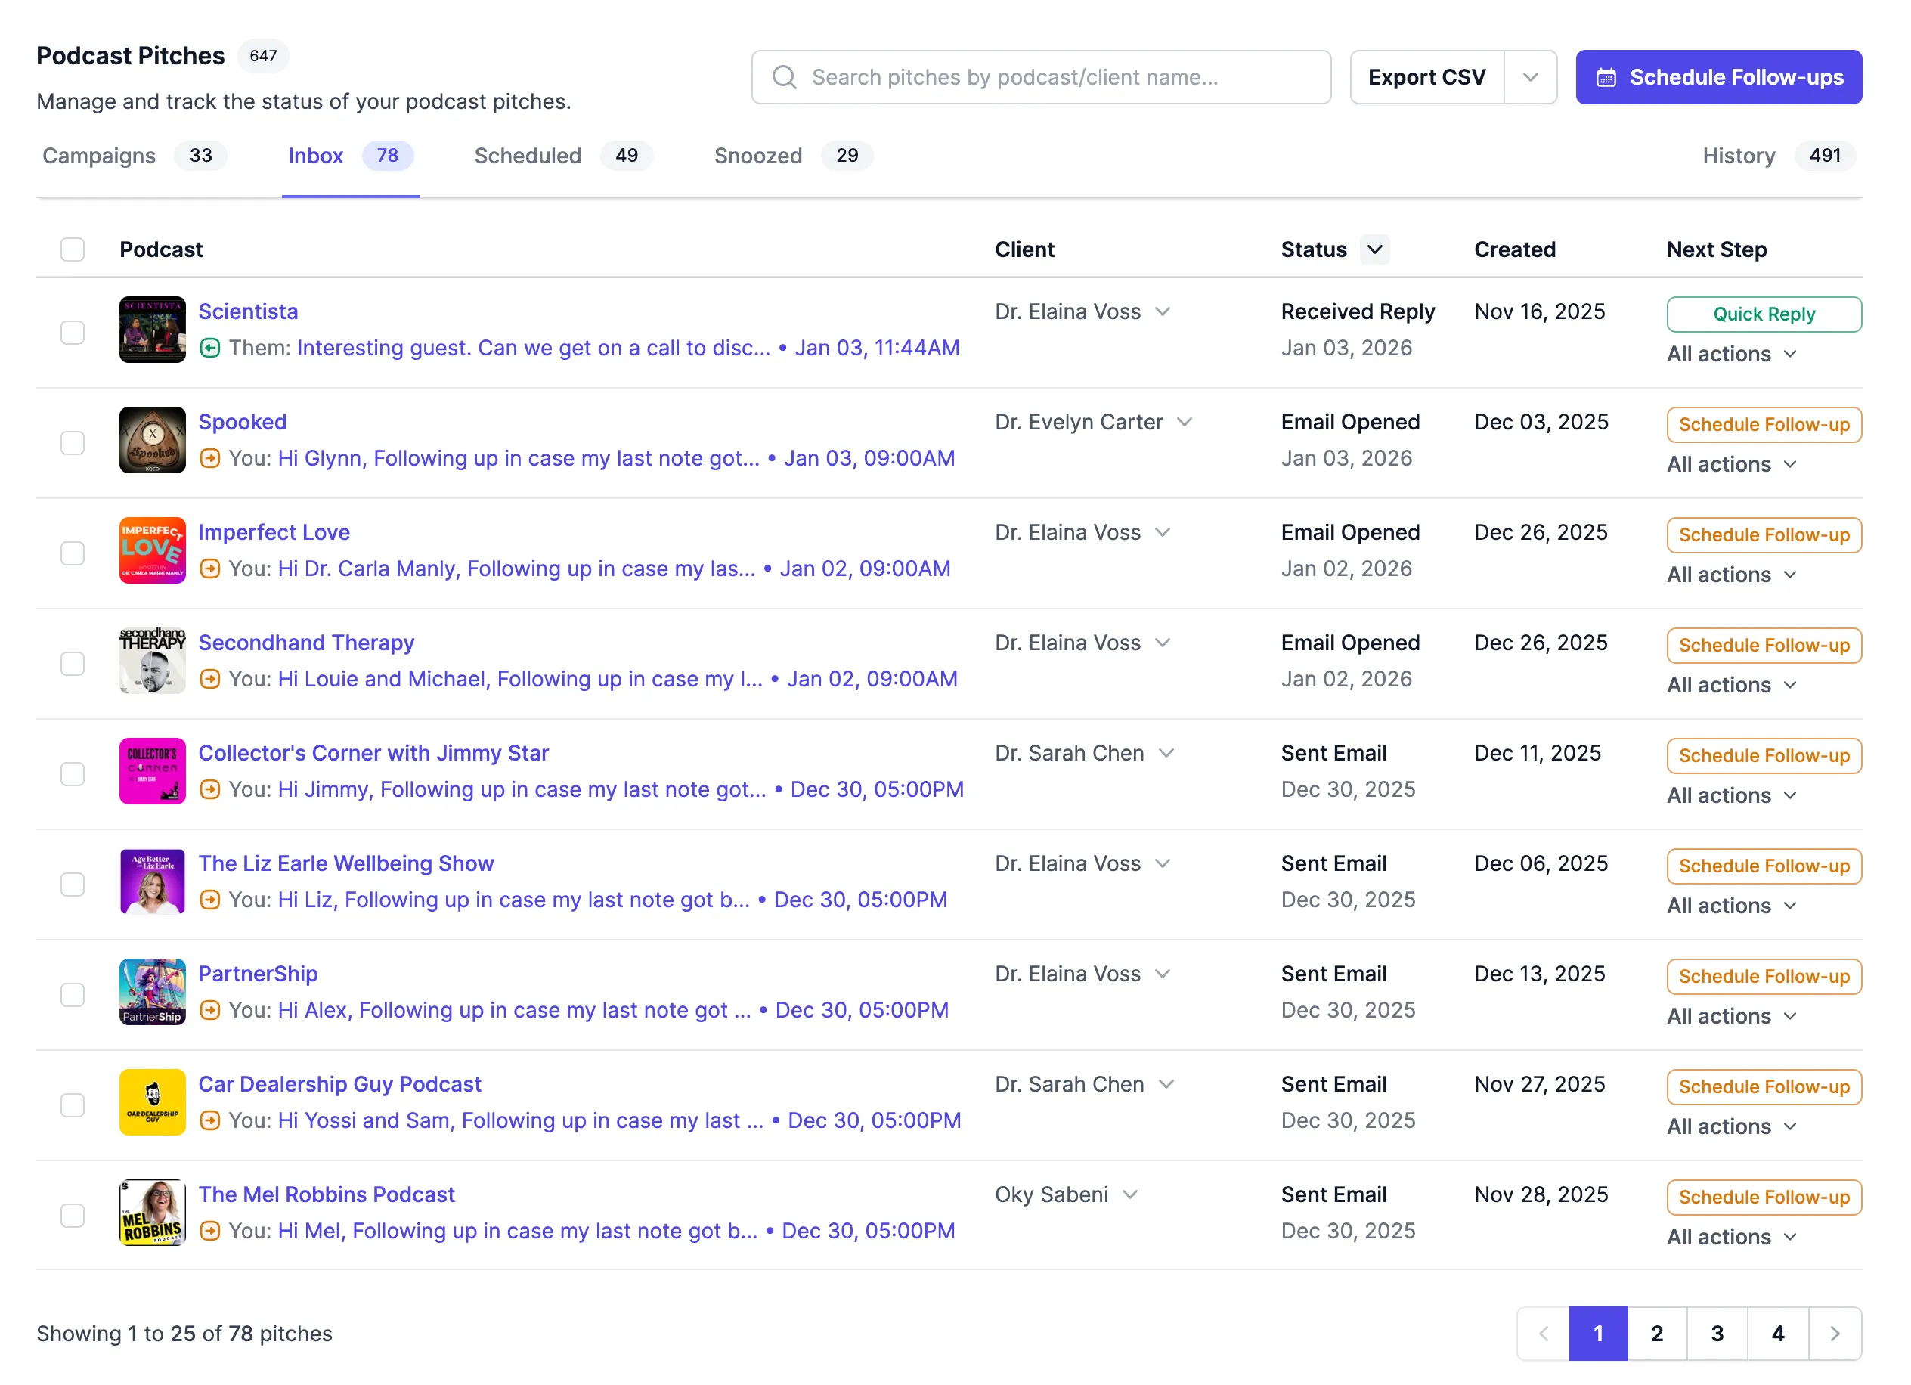The height and width of the screenshot is (1385, 1911).
Task: Open the Scientista podcast cover thumbnail
Action: (153, 330)
